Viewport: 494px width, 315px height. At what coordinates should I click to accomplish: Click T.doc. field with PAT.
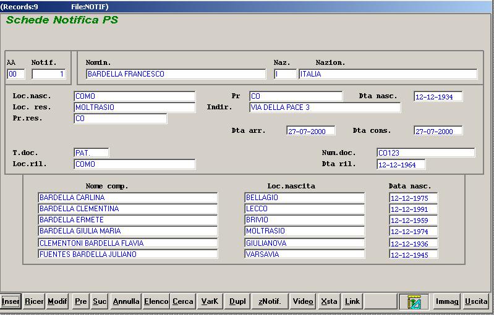pyautogui.click(x=92, y=153)
